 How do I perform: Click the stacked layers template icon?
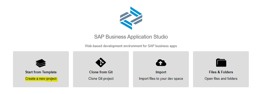pyautogui.click(x=41, y=63)
